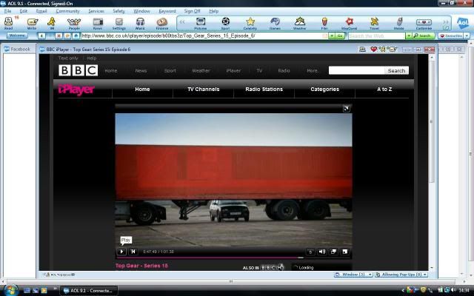Open the Allowing Pop Ups dropdown
The width and height of the screenshot is (474, 296).
point(401,275)
